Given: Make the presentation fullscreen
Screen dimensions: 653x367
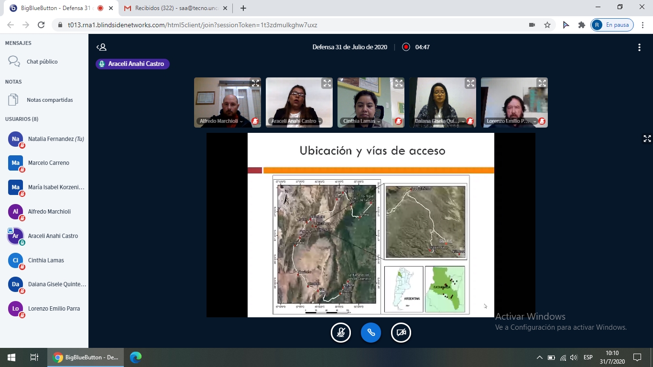Looking at the screenshot, I should 647,139.
